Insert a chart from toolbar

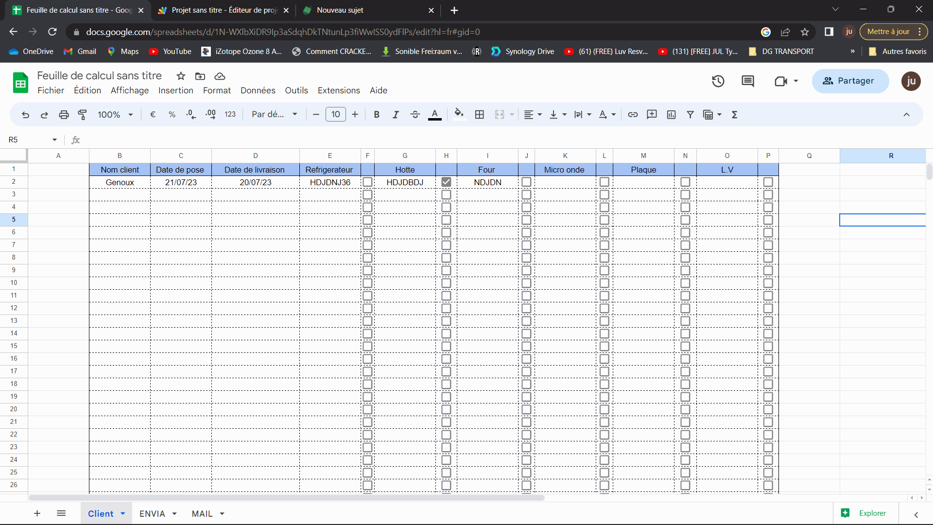(x=671, y=115)
